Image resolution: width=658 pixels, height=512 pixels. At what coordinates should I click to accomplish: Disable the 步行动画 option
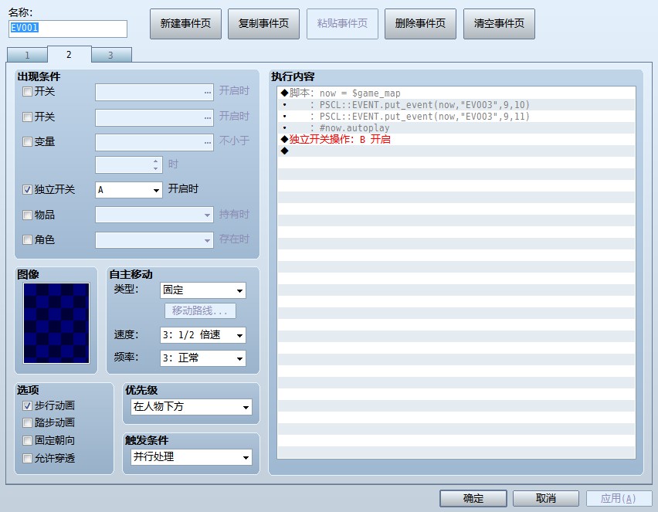pyautogui.click(x=27, y=406)
